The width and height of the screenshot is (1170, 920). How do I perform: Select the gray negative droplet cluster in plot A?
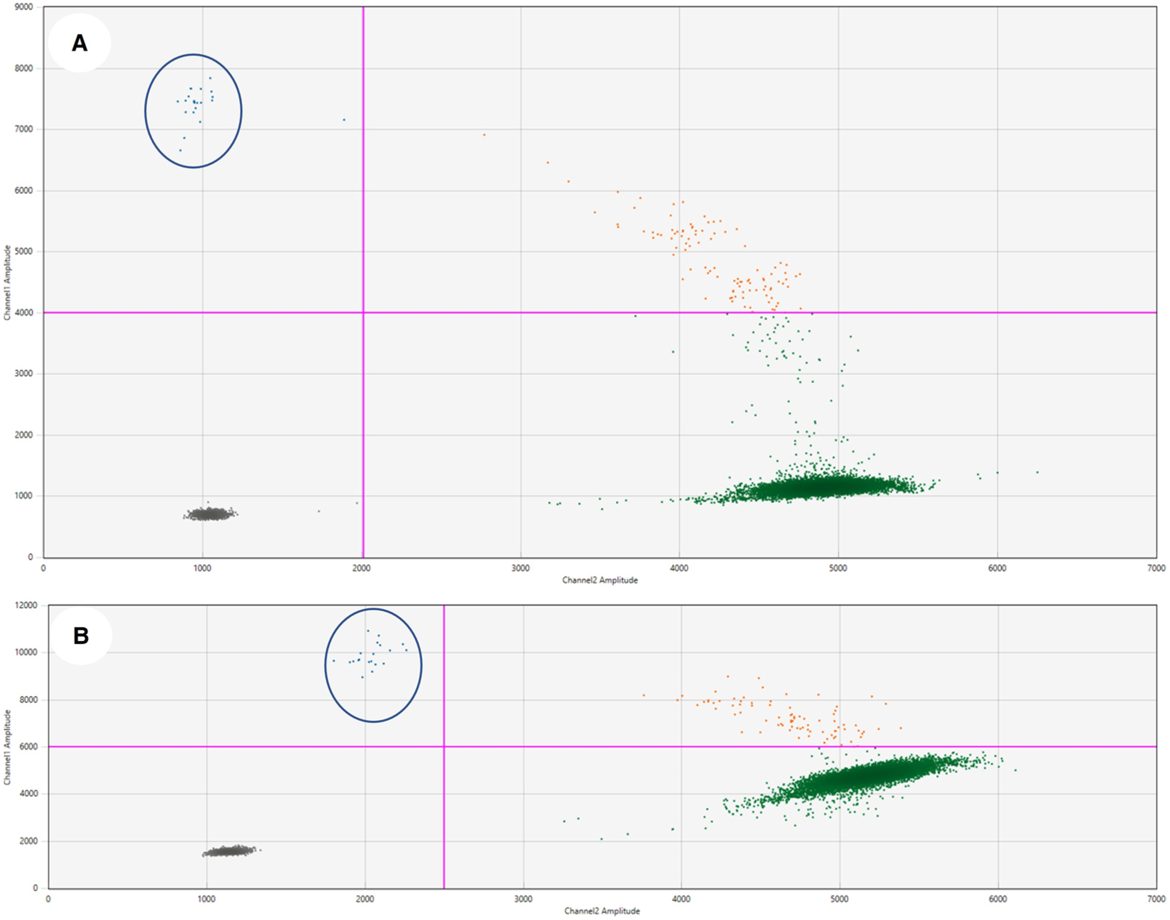[x=210, y=515]
